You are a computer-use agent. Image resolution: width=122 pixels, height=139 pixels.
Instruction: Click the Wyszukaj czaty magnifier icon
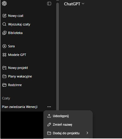[4, 24]
